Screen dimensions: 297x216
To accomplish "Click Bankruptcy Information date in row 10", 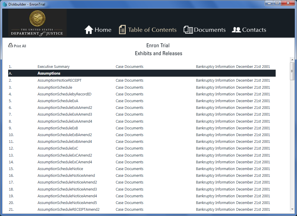I will (233, 135).
